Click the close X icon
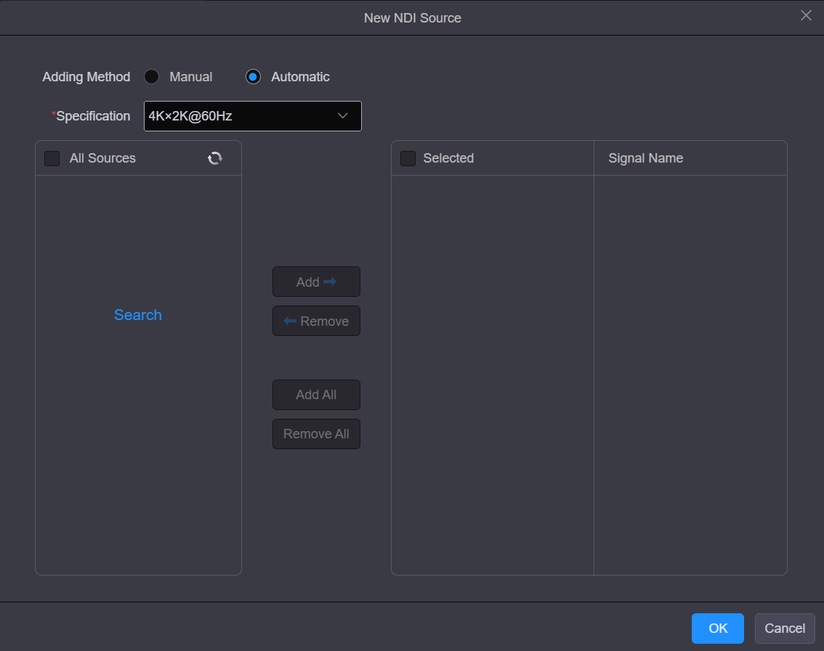 pyautogui.click(x=806, y=15)
